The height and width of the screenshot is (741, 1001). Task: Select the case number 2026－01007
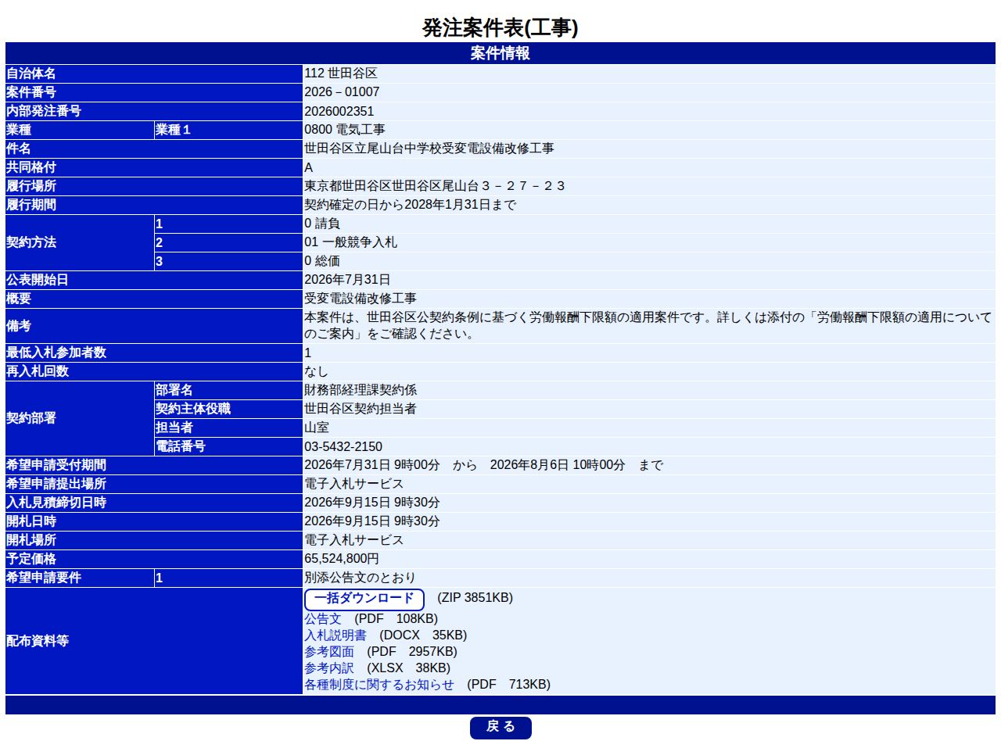[x=343, y=92]
